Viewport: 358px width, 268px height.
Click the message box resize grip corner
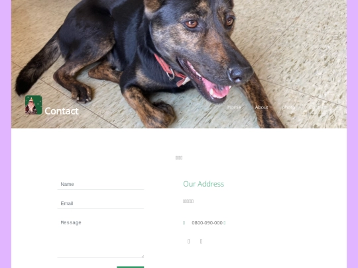pos(143,256)
